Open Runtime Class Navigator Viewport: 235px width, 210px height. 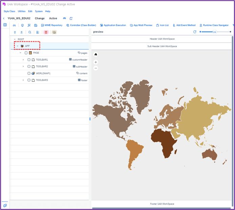click(x=214, y=25)
